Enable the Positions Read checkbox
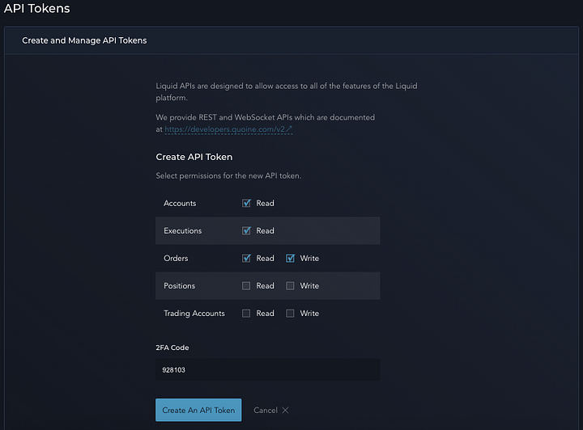Viewport: 583px width, 430px height. click(x=246, y=285)
